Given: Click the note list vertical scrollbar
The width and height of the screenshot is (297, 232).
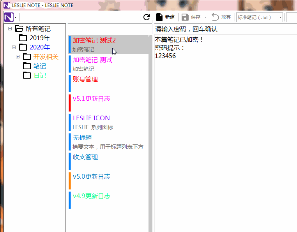Looking at the screenshot, I should point(150,134).
